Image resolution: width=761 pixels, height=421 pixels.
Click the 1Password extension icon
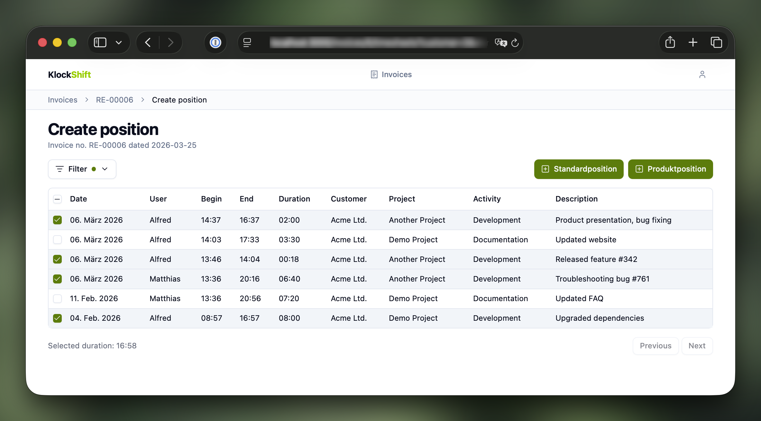coord(215,42)
